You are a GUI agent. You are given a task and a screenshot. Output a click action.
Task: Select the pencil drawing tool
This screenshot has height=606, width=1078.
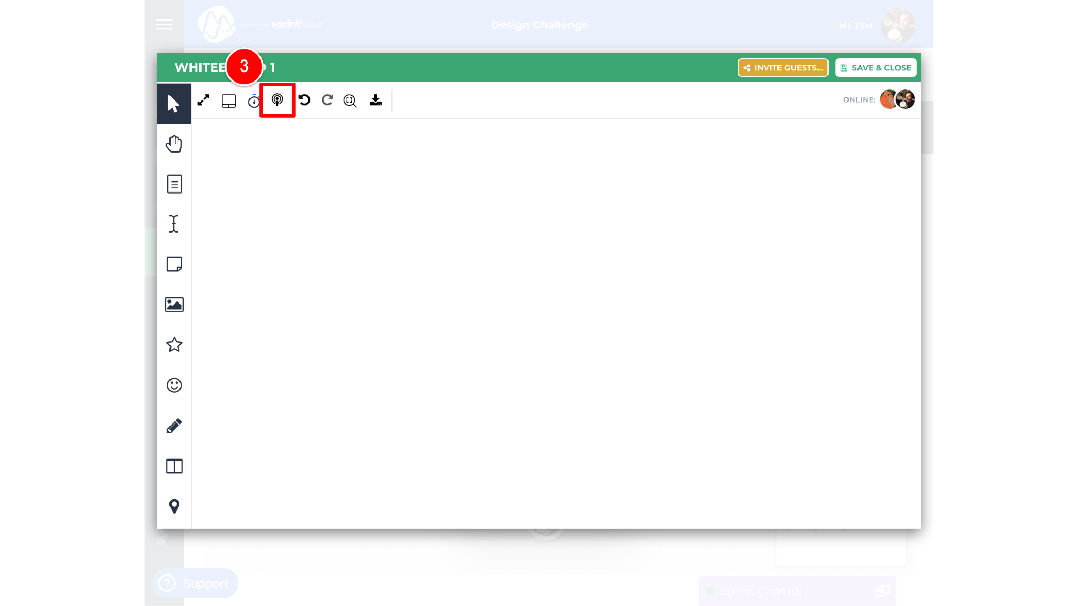174,426
